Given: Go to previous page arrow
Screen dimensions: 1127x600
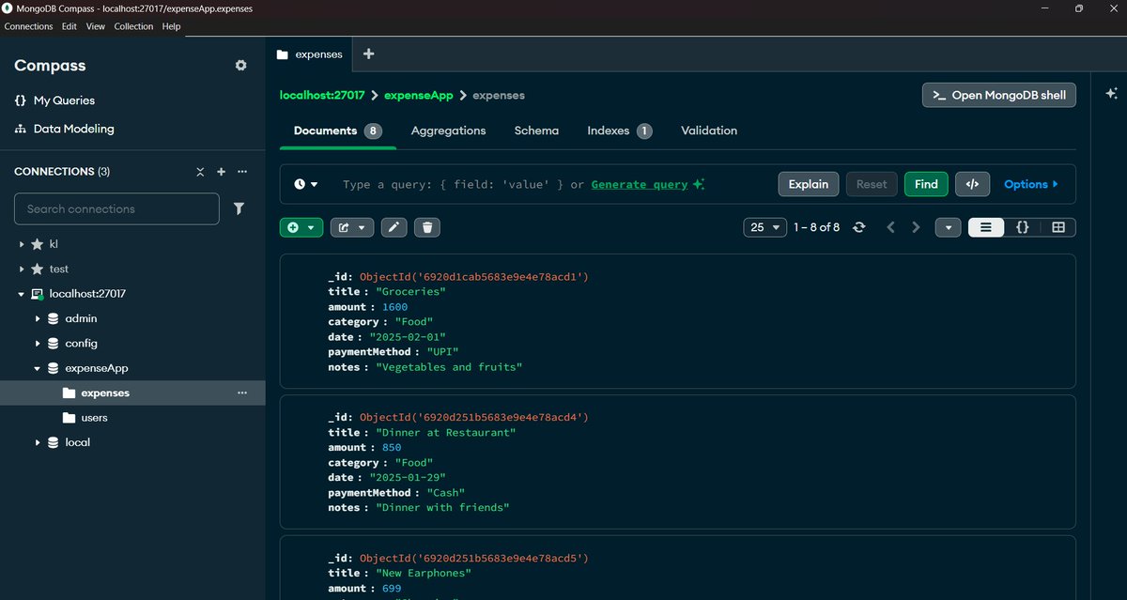Looking at the screenshot, I should 891,227.
